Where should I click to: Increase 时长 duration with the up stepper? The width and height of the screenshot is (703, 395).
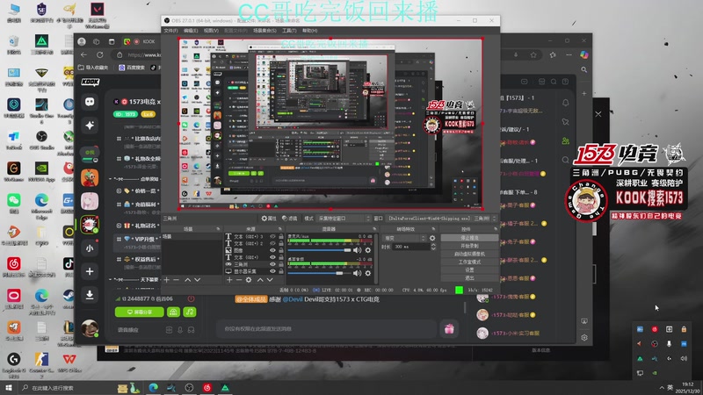433,245
